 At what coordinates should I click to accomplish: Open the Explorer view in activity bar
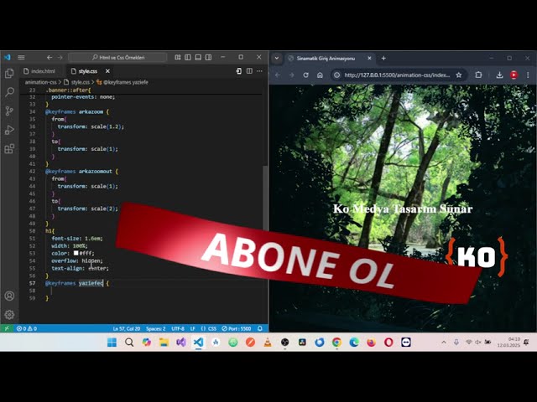9,74
